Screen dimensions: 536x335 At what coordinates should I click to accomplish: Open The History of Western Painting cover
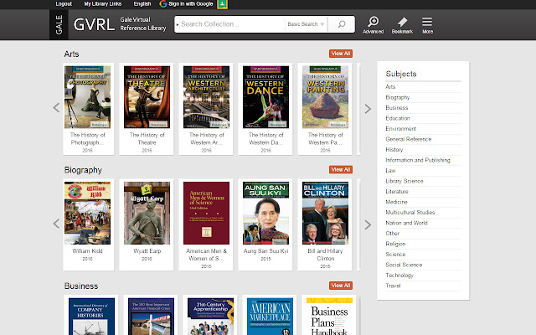point(326,97)
